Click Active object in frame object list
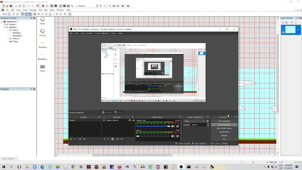The width and height of the screenshot is (302, 170). pos(43,21)
